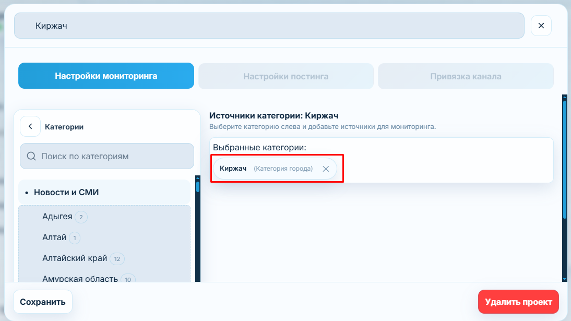Click the right panel scrollbar down arrow
Screen dimensions: 571x321
tap(564, 279)
